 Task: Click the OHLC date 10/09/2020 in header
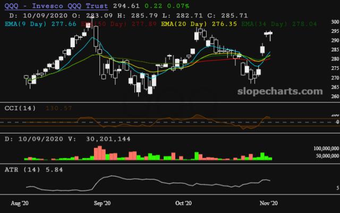click(x=45, y=15)
